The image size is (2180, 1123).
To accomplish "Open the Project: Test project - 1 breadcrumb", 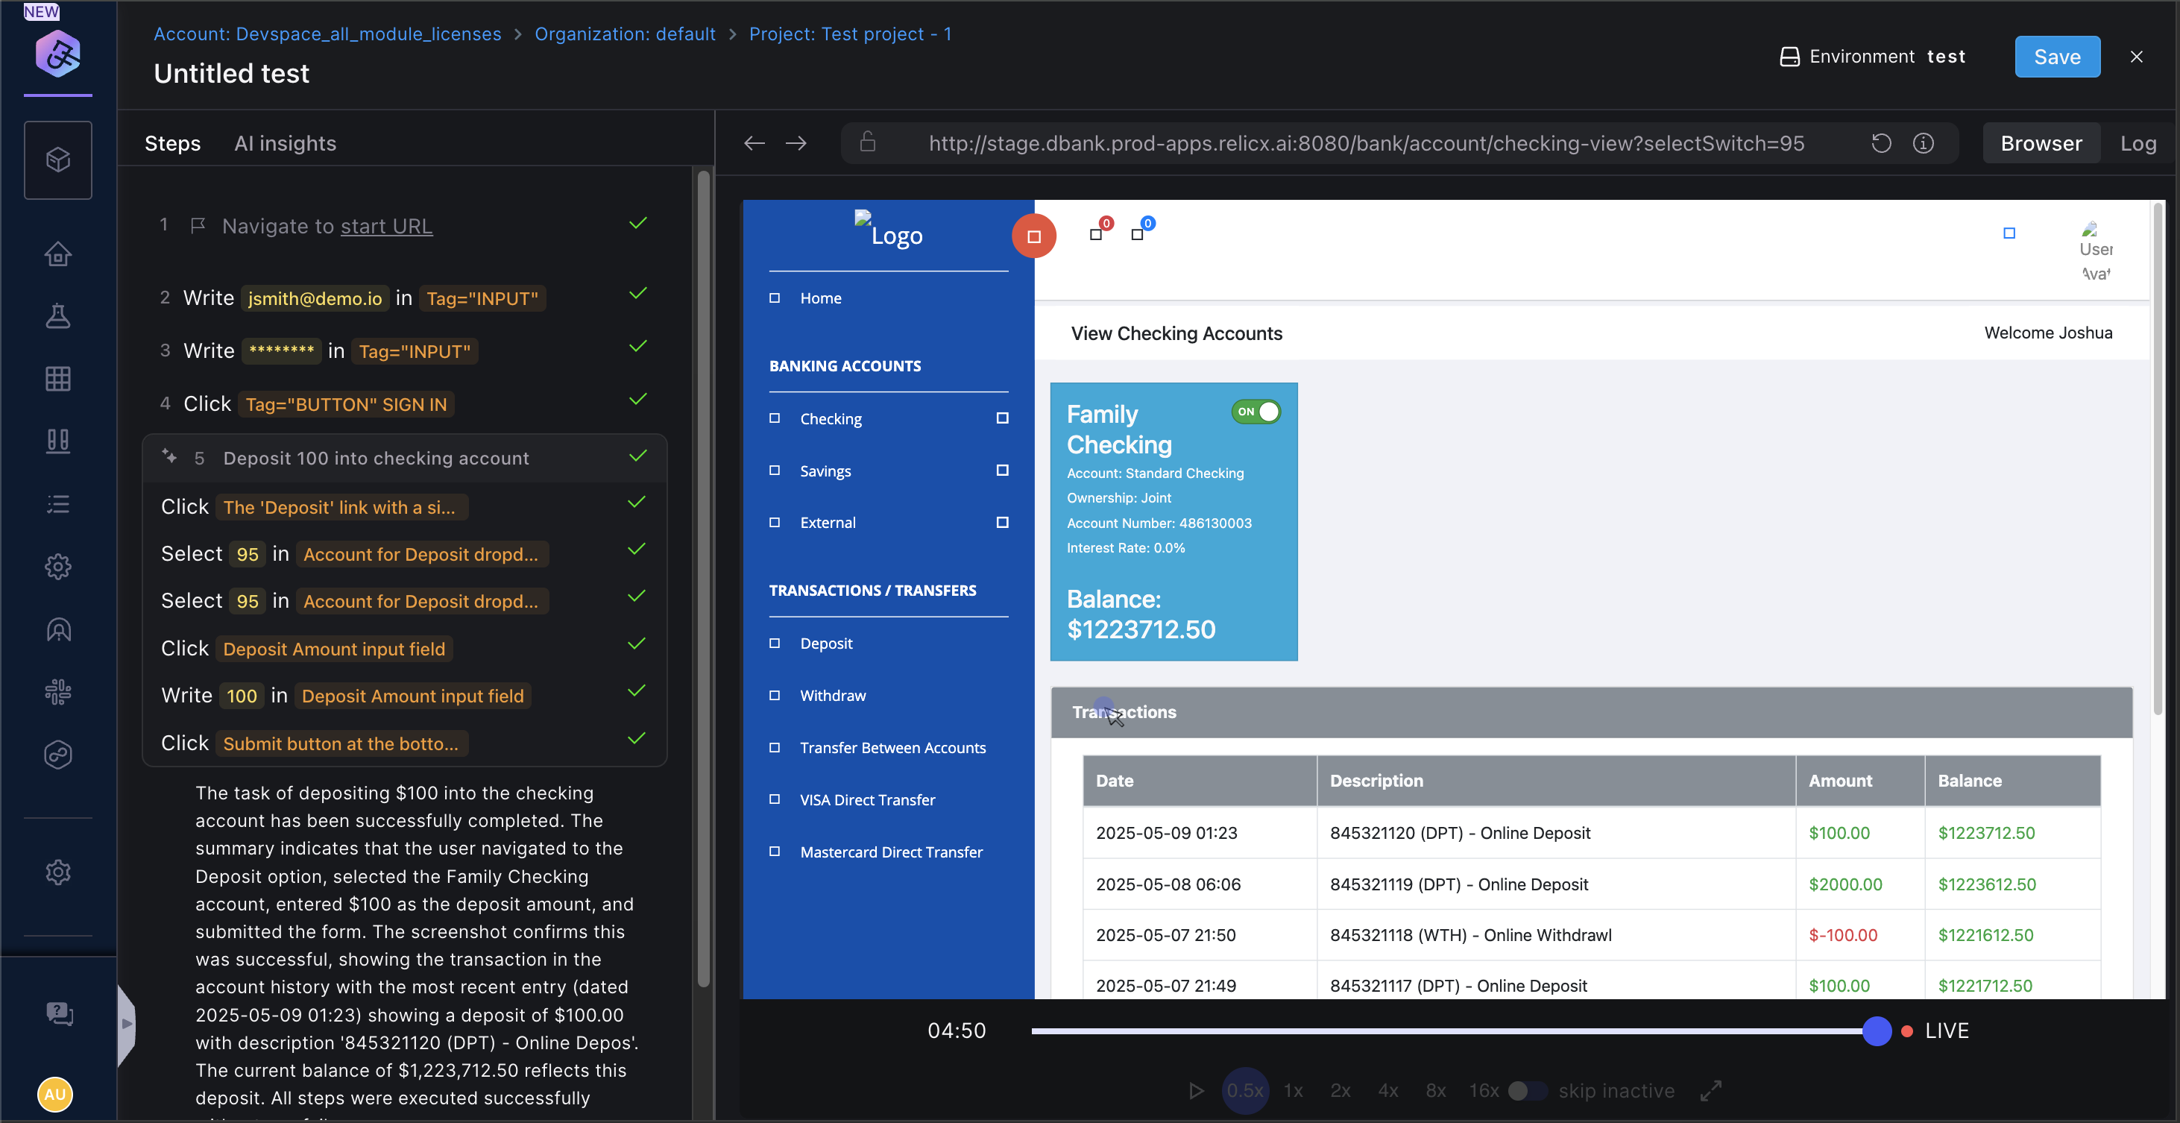I will (850, 34).
